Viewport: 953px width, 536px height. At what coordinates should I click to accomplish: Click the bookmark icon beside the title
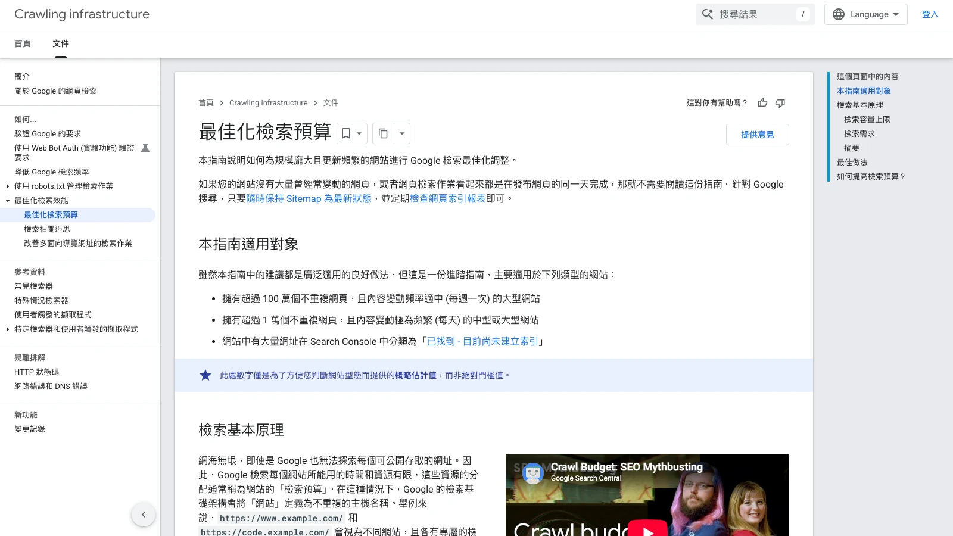coord(346,133)
